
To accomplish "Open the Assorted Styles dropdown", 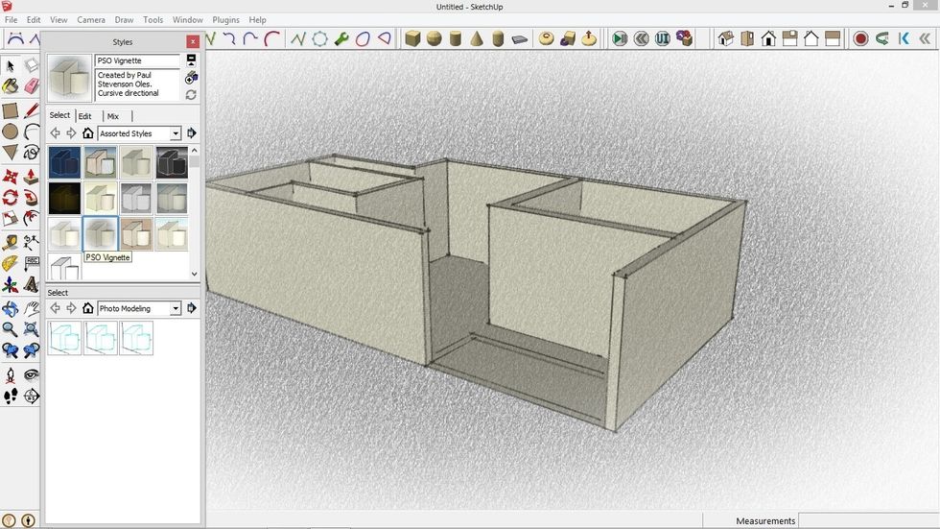I will coord(176,133).
